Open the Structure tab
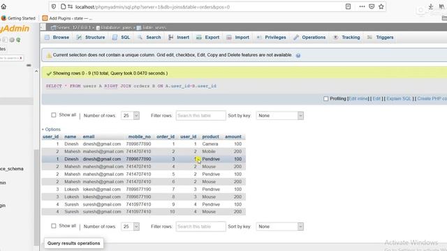 pyautogui.click(x=91, y=37)
